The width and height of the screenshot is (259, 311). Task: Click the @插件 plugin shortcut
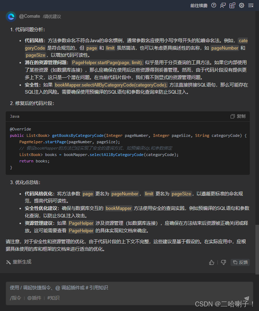click(34, 298)
